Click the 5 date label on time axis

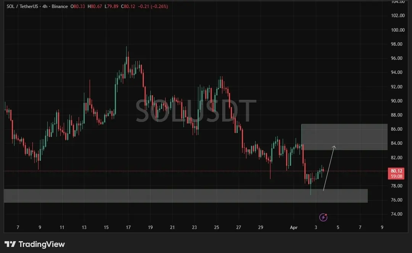338,227
